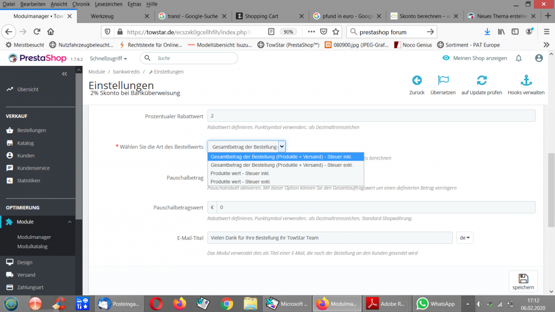Click the Pauschalbetragswert input field
This screenshot has height=312, width=555.
pos(376,207)
